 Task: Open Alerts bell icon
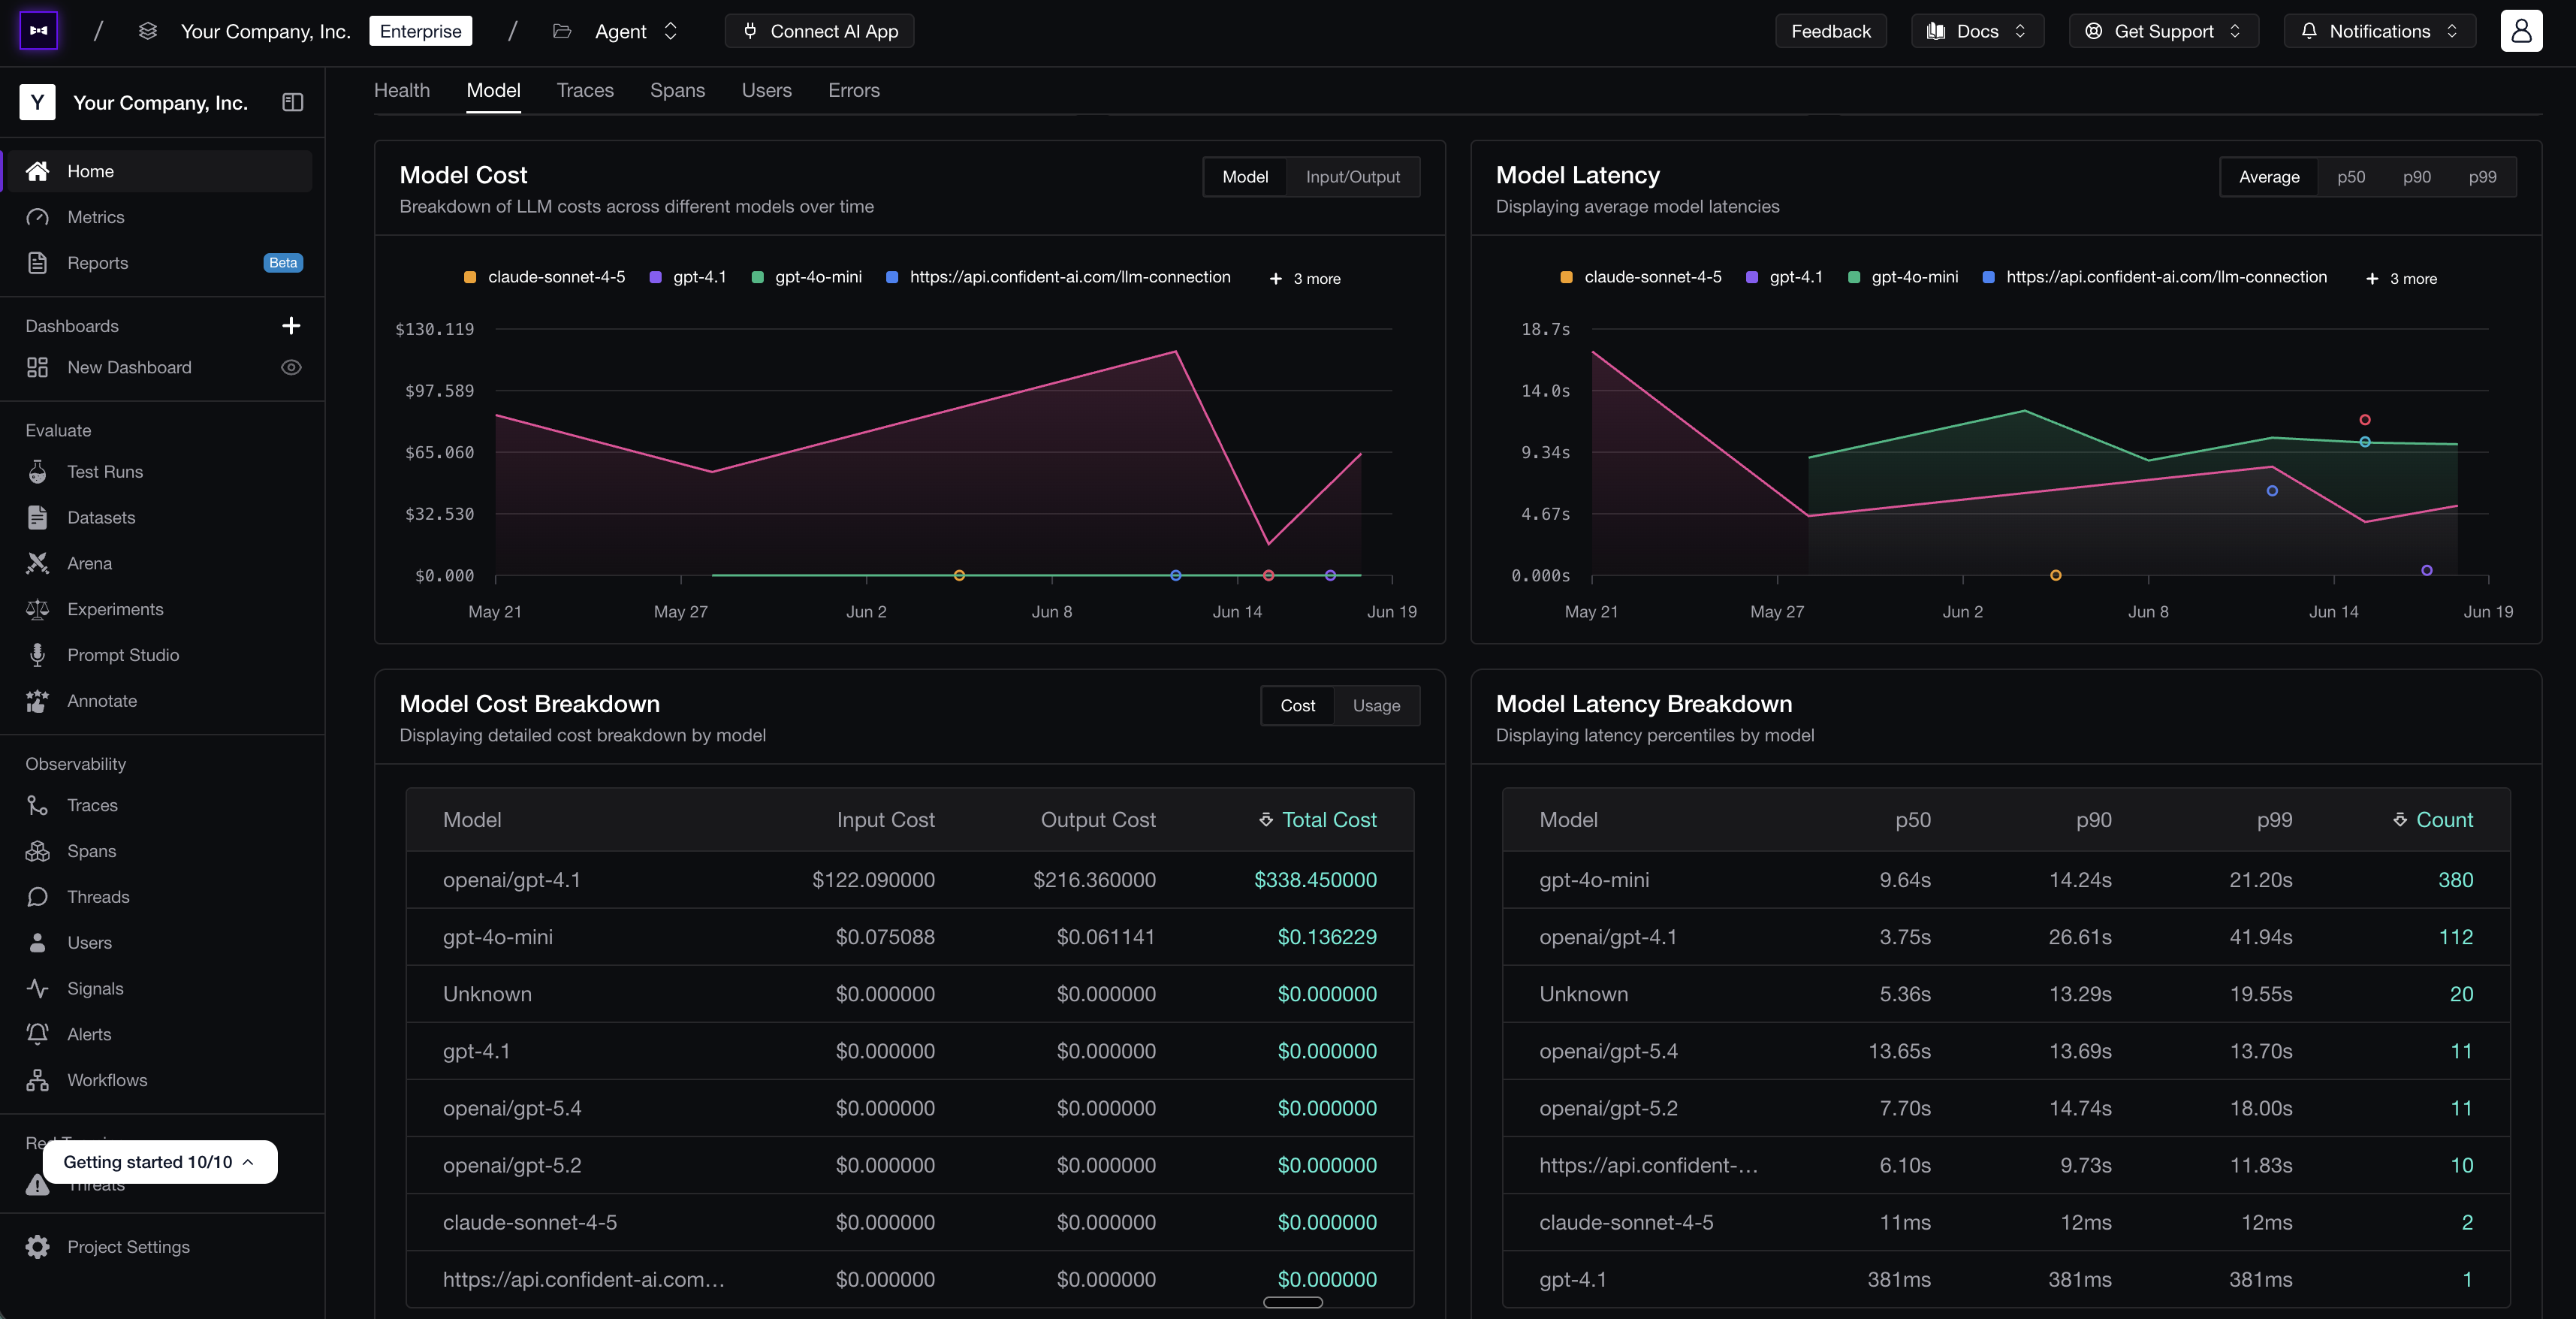(x=37, y=1034)
